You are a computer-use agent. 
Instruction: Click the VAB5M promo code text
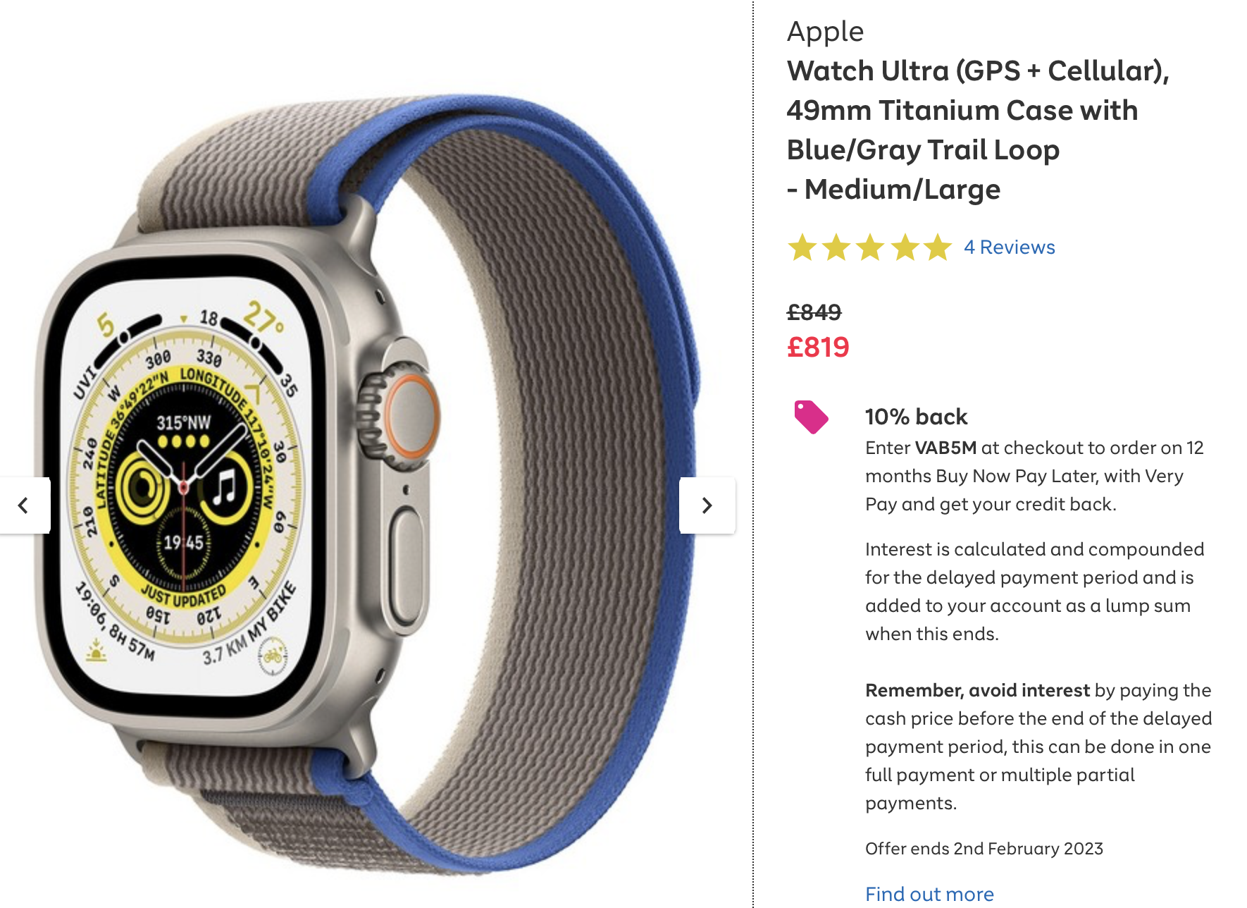945,448
